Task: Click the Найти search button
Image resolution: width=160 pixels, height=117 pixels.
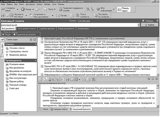Action: (x=149, y=25)
